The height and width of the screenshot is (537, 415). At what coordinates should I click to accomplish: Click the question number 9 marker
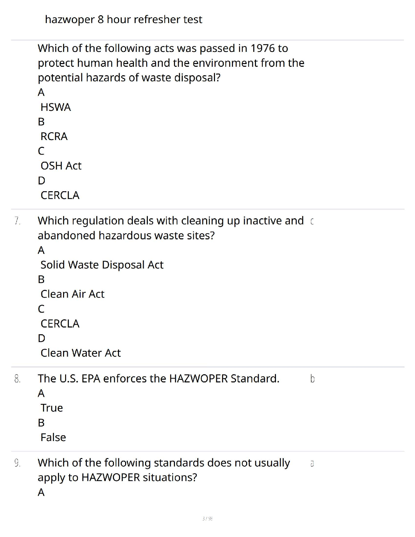click(17, 463)
